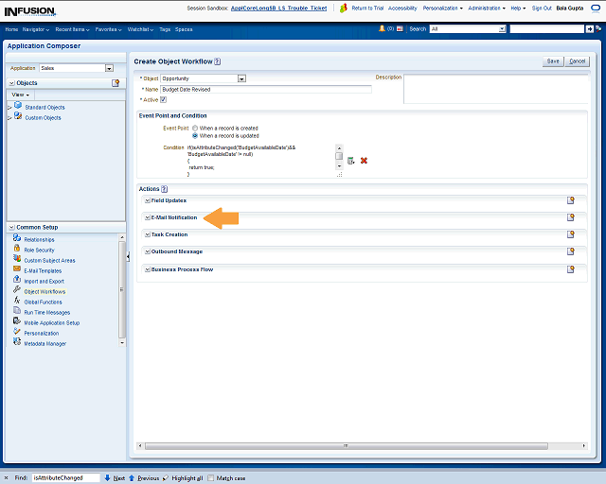Collapse the Task Creation section
The image size is (606, 484).
147,234
